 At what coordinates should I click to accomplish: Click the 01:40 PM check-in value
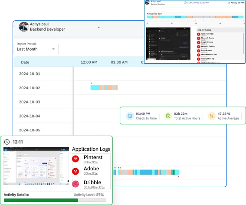[x=143, y=114]
